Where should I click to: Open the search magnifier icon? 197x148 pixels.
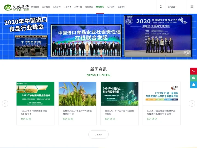[161, 7]
